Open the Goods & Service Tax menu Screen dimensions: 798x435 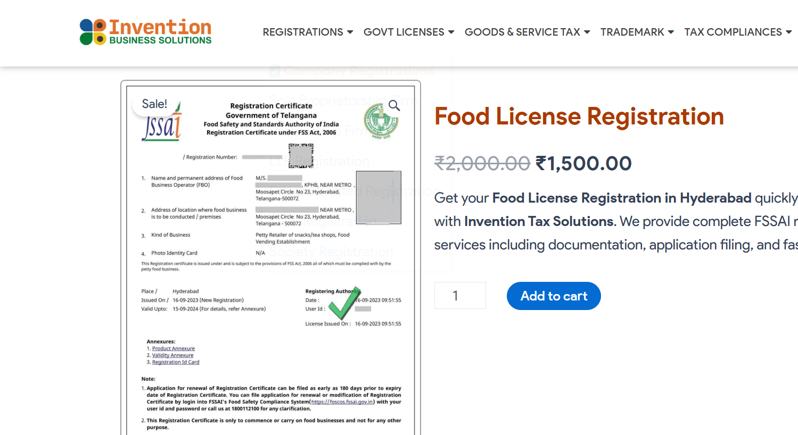(527, 32)
